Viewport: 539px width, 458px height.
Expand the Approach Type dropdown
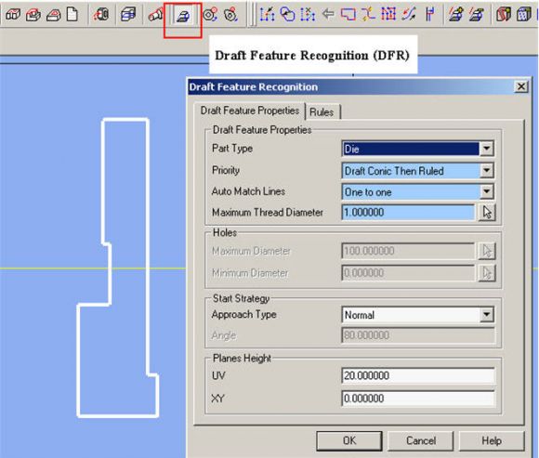[x=486, y=315]
